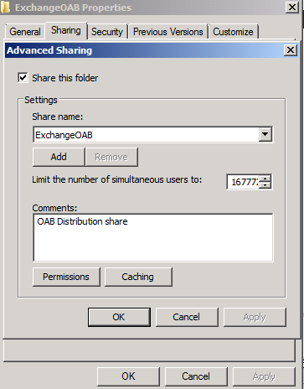304x389 pixels.
Task: Open the Previous Versions tab
Action: click(x=168, y=32)
